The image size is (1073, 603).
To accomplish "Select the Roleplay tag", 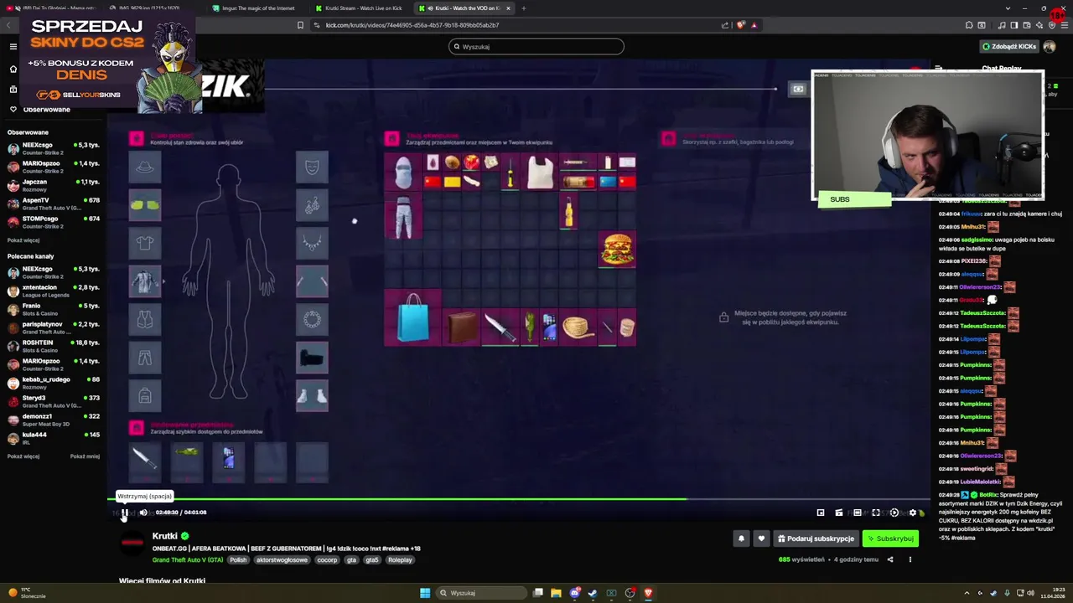I will tap(400, 559).
